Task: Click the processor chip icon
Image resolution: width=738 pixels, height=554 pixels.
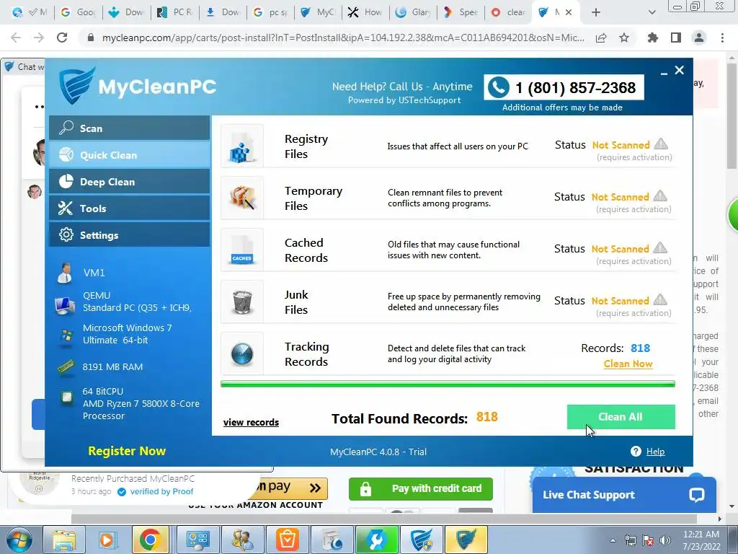Action: coord(67,397)
